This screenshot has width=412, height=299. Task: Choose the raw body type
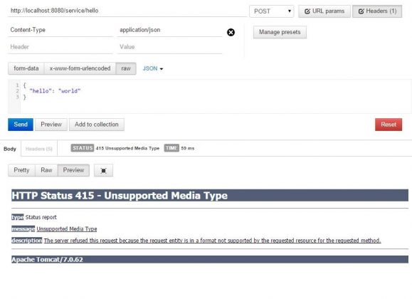tap(126, 68)
